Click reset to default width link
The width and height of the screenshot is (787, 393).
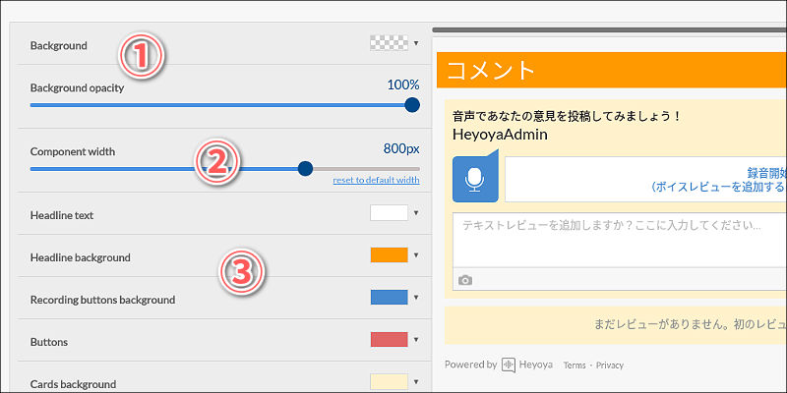[x=376, y=180]
